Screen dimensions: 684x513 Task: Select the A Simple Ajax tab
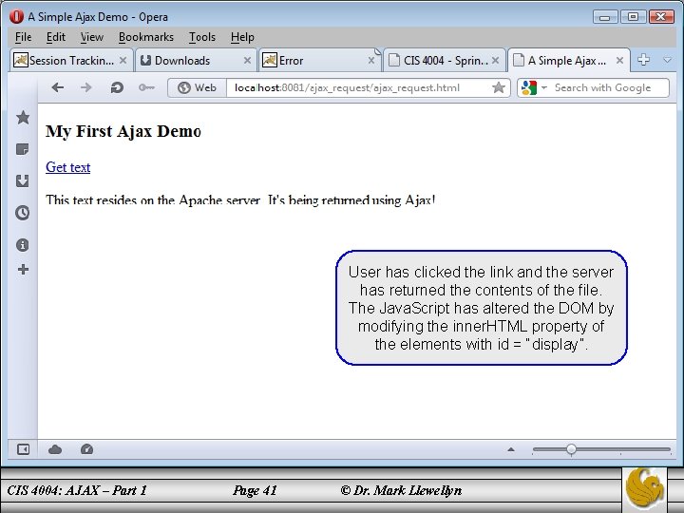[569, 60]
